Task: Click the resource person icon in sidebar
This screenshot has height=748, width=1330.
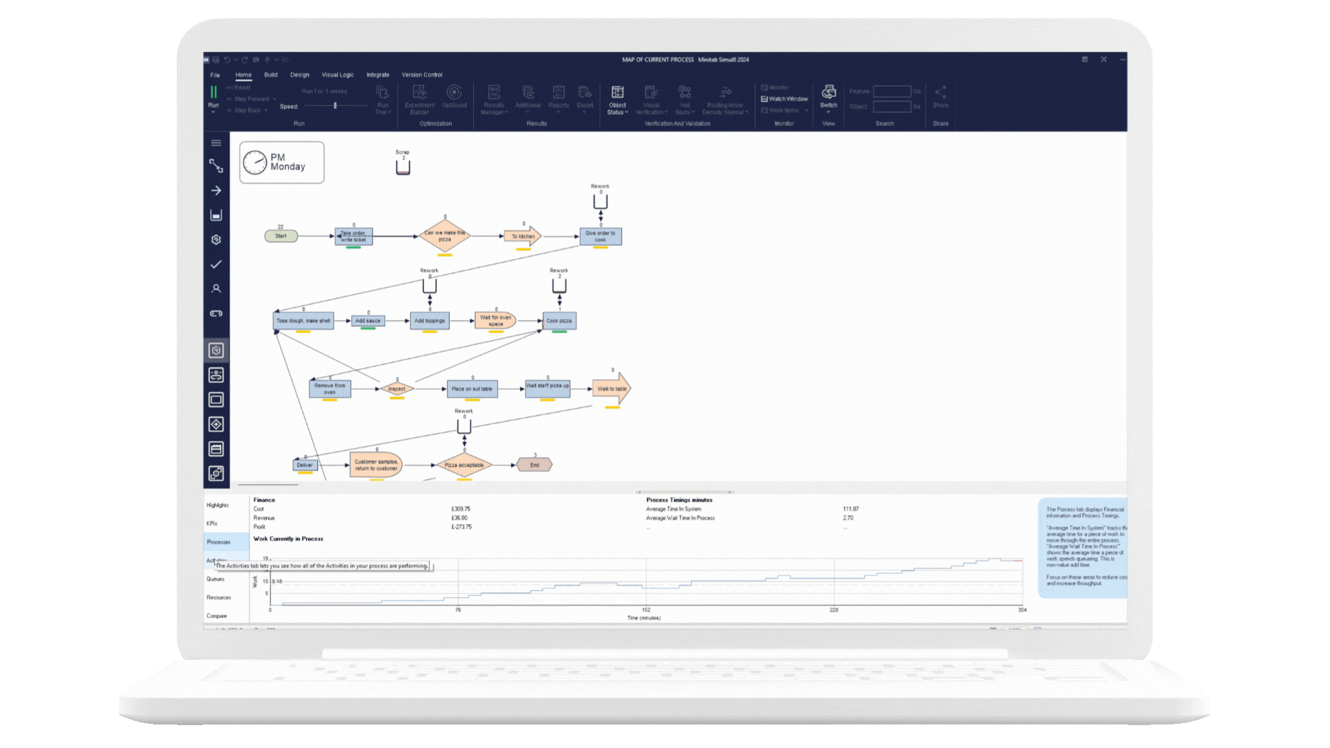Action: click(x=216, y=289)
